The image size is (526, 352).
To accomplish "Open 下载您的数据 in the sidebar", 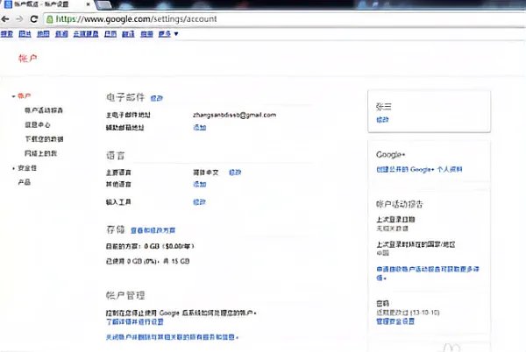I will coord(44,139).
